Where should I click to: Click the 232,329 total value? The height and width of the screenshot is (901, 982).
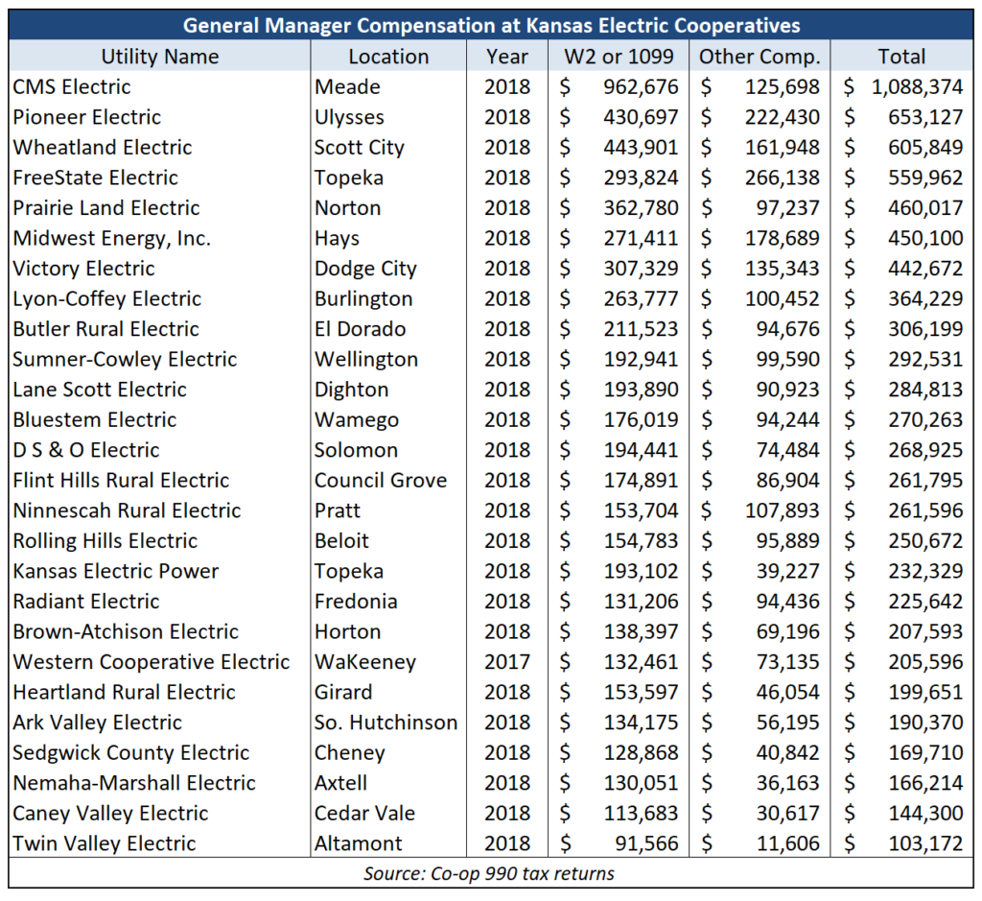(925, 572)
